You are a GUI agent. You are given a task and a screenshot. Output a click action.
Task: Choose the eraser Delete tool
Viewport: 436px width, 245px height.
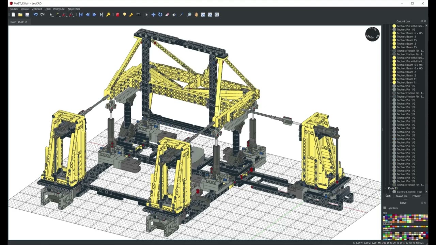pos(167,15)
